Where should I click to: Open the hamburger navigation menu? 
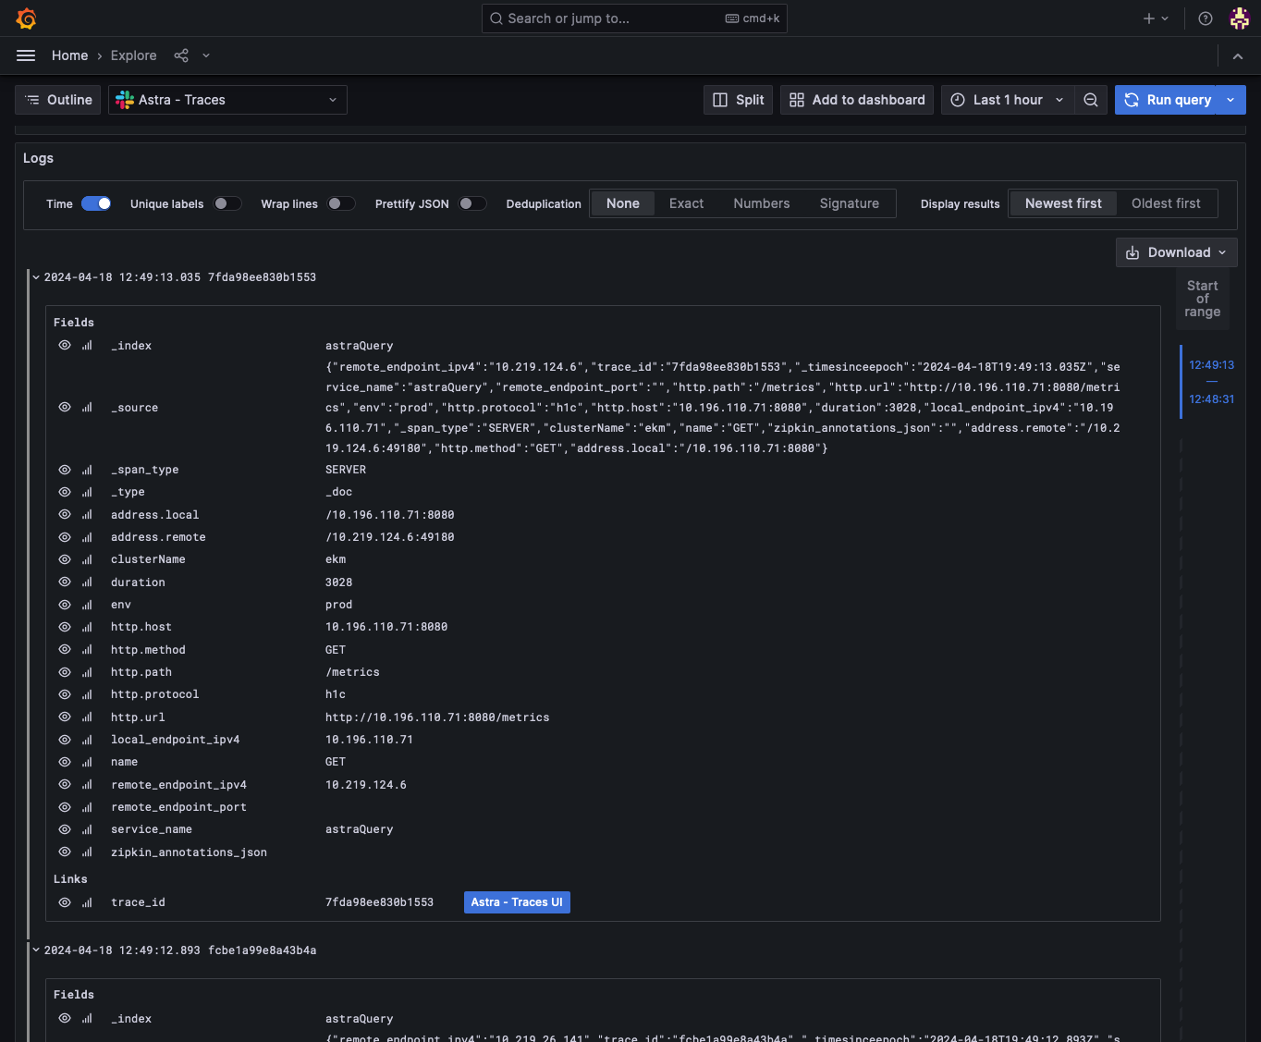point(26,55)
